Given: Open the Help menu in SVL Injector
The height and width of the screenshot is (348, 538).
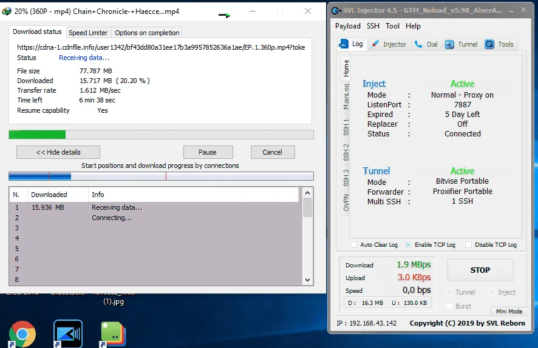Looking at the screenshot, I should pyautogui.click(x=413, y=26).
